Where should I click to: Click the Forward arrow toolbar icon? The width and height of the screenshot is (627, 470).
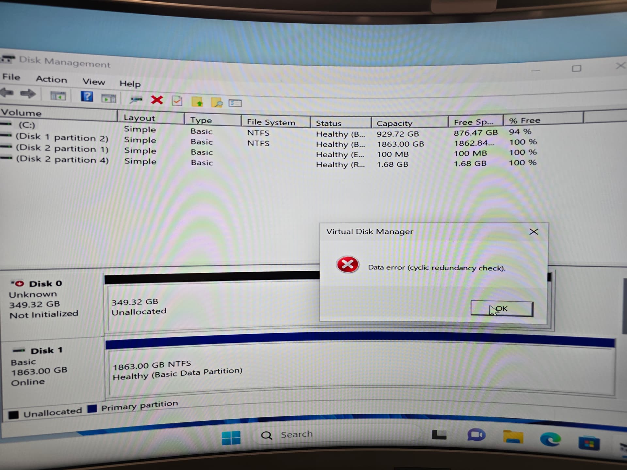point(28,94)
